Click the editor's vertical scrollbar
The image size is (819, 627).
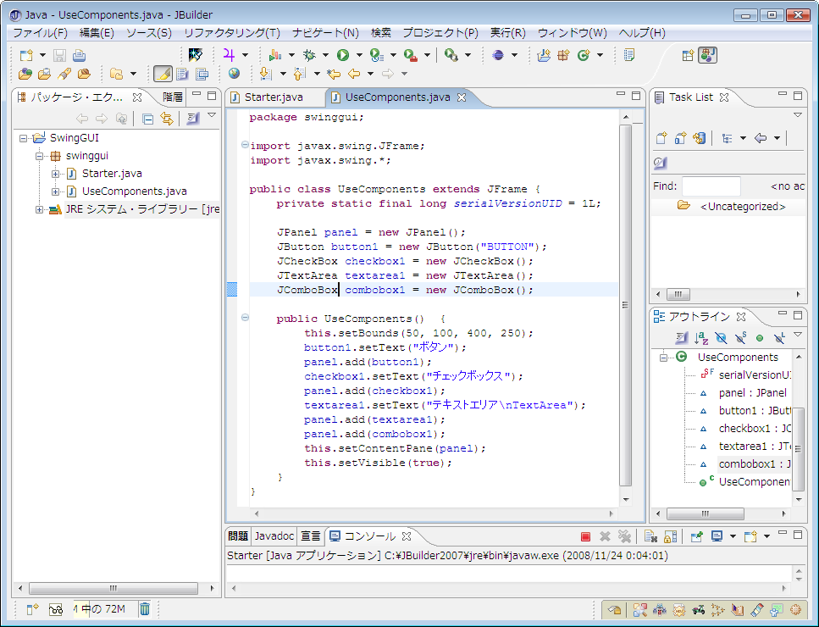(x=625, y=305)
